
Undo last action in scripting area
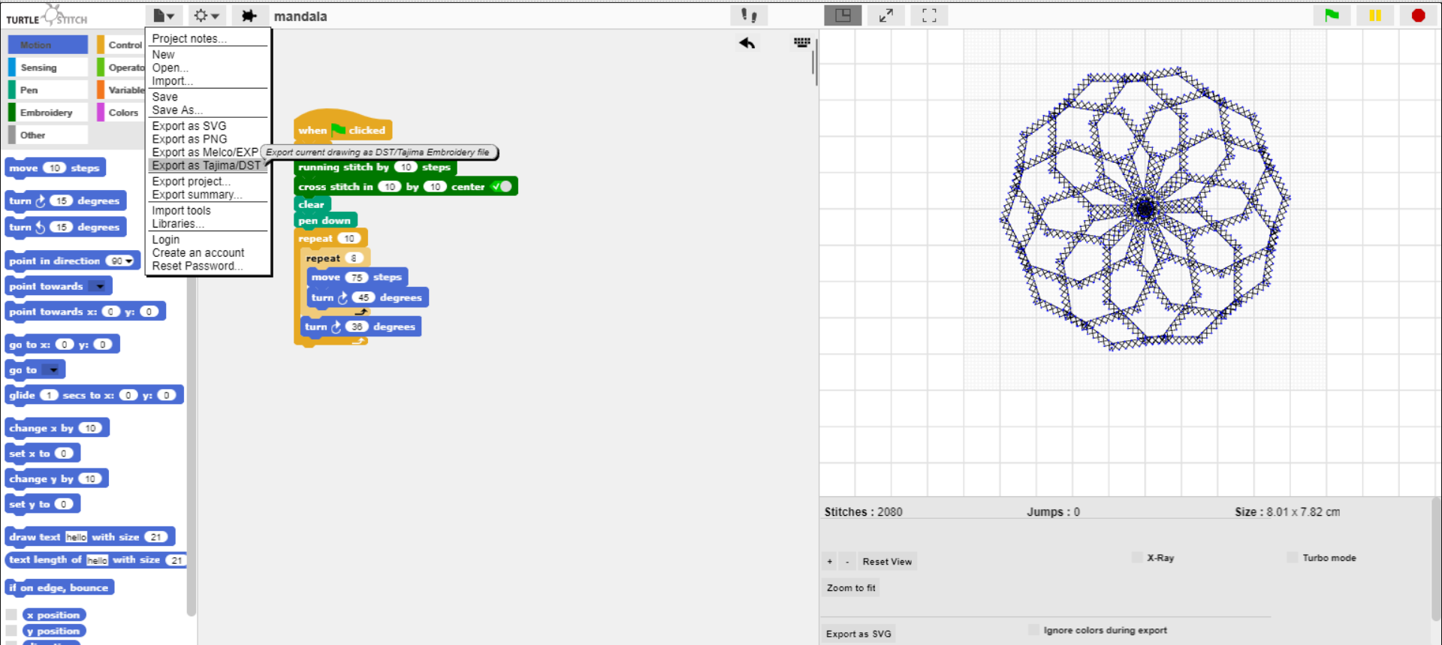pyautogui.click(x=747, y=43)
